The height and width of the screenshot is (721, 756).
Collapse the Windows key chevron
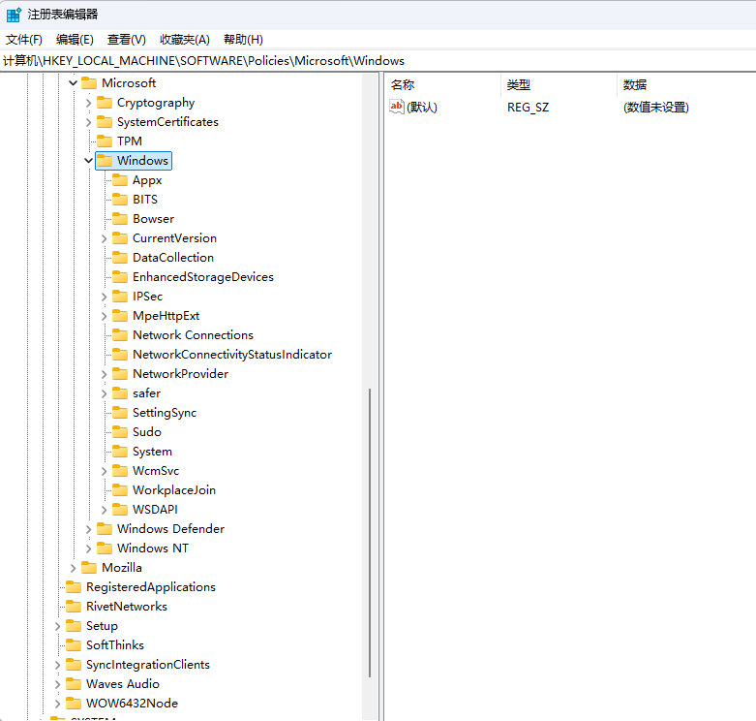coord(88,160)
